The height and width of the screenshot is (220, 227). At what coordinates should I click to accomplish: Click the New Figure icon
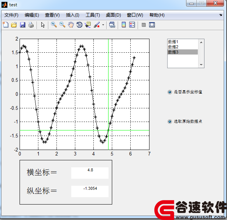[6, 25]
